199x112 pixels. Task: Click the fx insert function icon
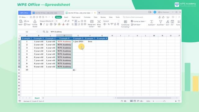click(47, 32)
